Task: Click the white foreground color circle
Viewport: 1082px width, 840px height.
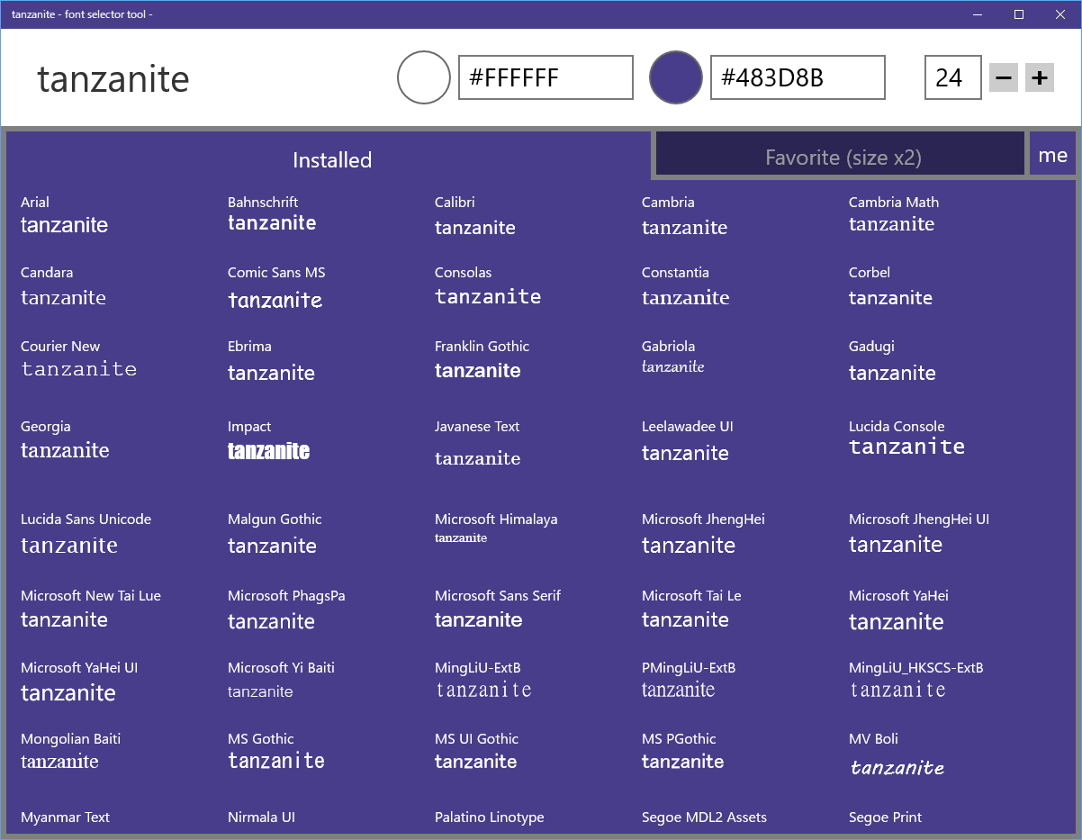Action: [423, 77]
